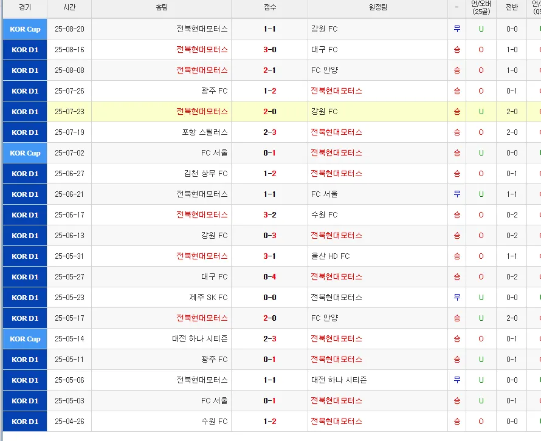The height and width of the screenshot is (441, 541).
Task: Click first-half score 1-0 on 25-08-16 row
Action: 512,50
